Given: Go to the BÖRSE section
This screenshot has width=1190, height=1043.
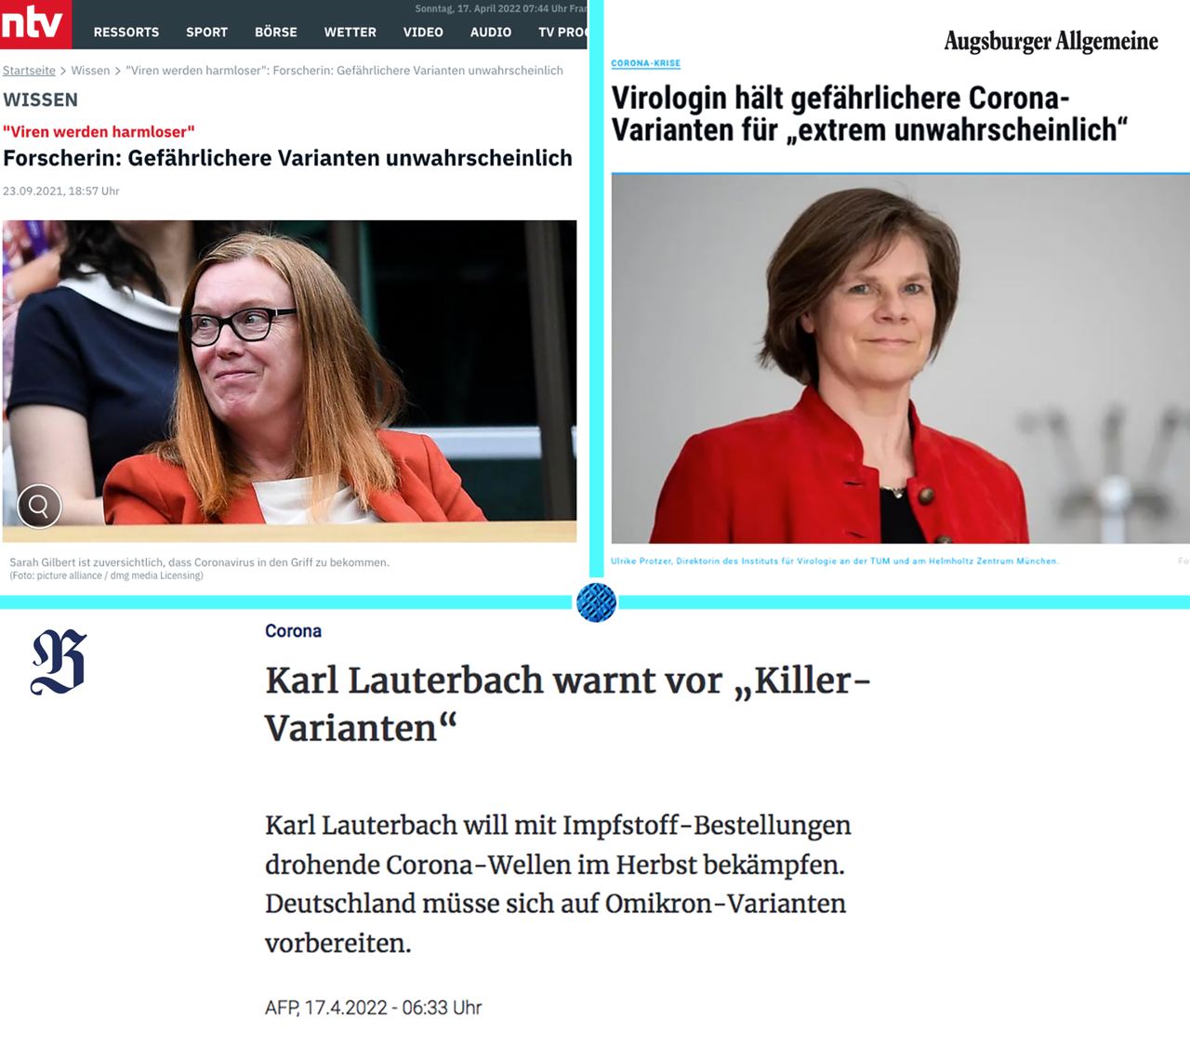Looking at the screenshot, I should click(276, 32).
